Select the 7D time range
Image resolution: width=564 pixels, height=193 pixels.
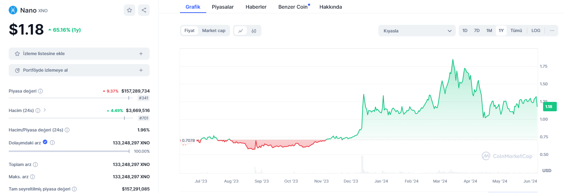pyautogui.click(x=477, y=31)
